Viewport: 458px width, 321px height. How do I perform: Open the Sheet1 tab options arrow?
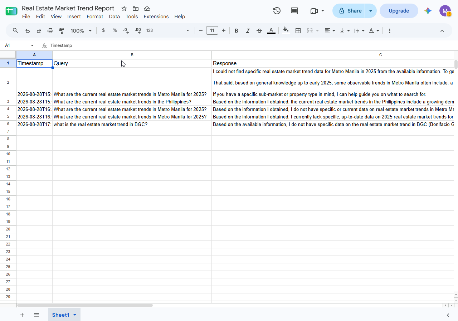[75, 315]
